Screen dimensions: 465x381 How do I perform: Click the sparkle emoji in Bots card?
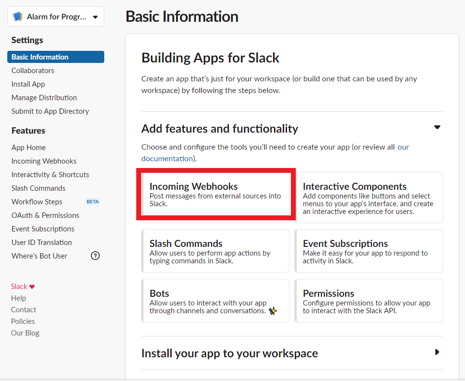tap(273, 311)
